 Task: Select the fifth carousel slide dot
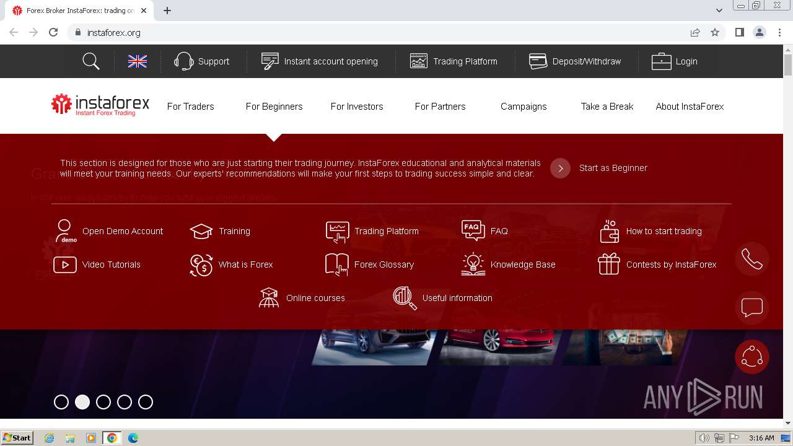[x=146, y=402]
